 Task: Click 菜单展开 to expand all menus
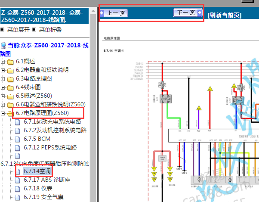click(x=18, y=30)
